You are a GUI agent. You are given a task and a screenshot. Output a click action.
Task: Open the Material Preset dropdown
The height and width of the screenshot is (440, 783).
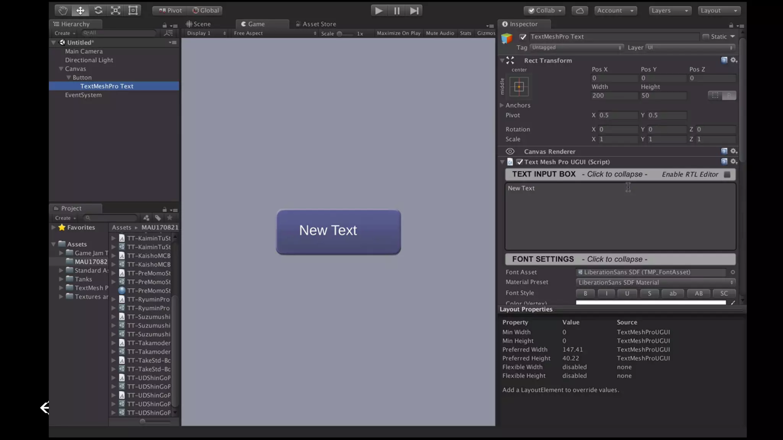point(655,282)
